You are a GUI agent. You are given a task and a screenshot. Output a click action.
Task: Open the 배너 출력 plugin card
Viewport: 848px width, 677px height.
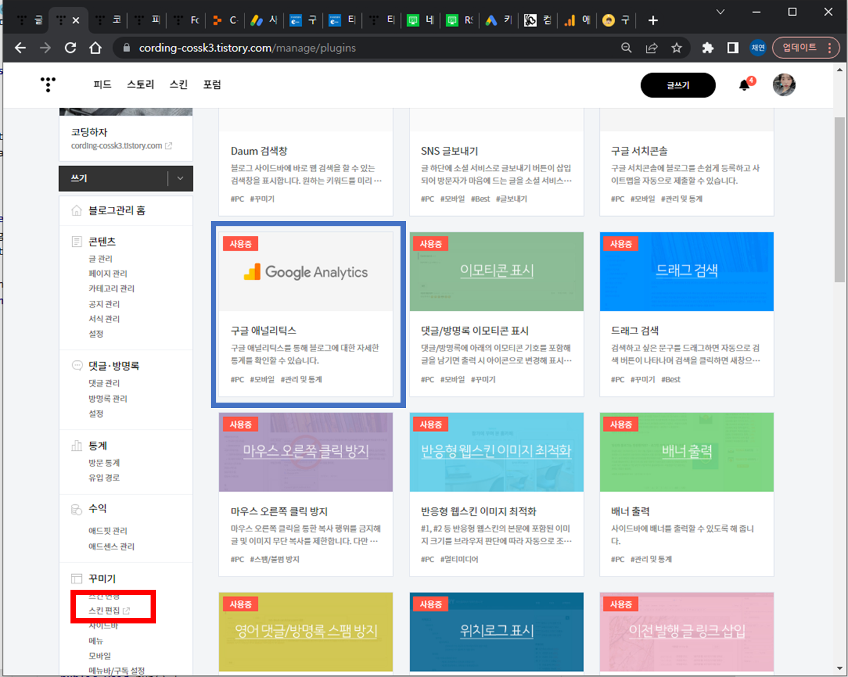[687, 495]
